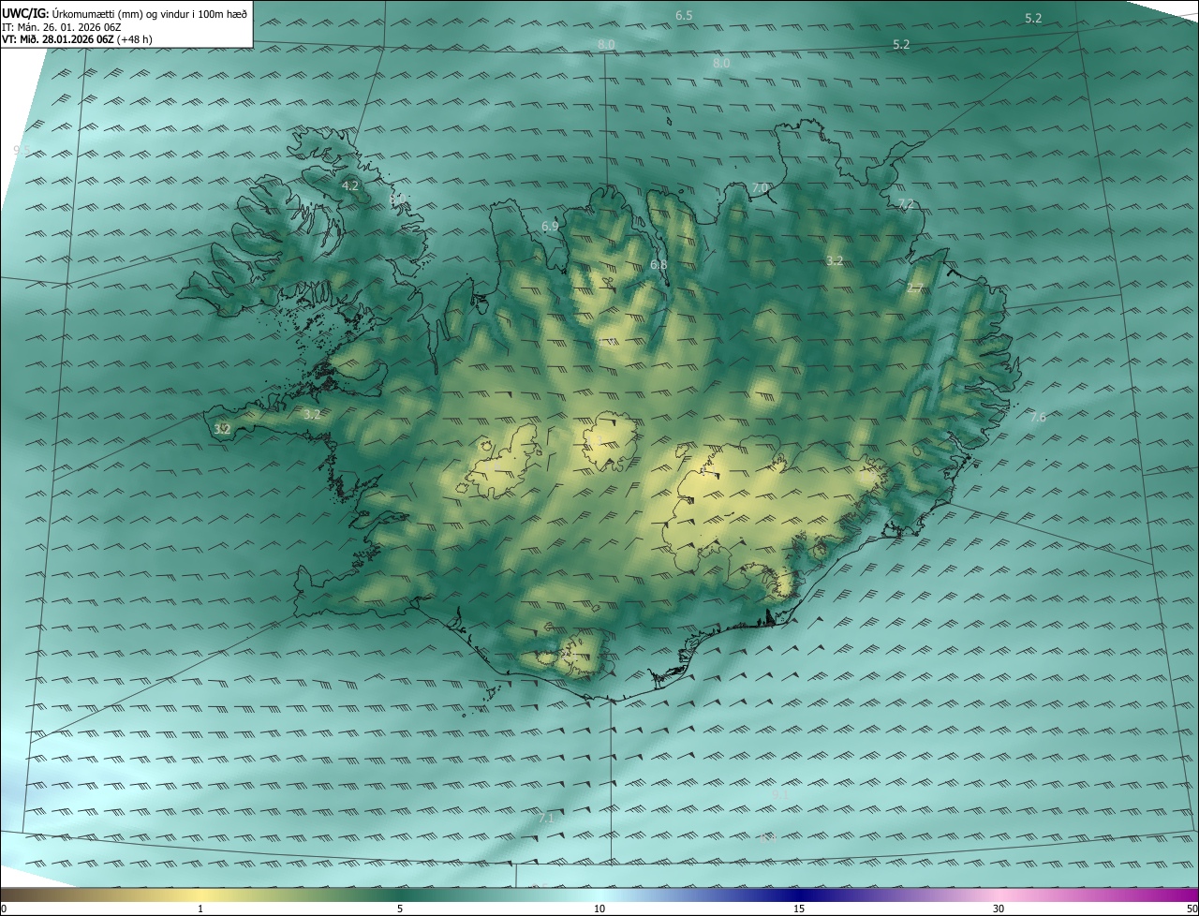Click the '50' label on the colour scale

coord(1192,909)
